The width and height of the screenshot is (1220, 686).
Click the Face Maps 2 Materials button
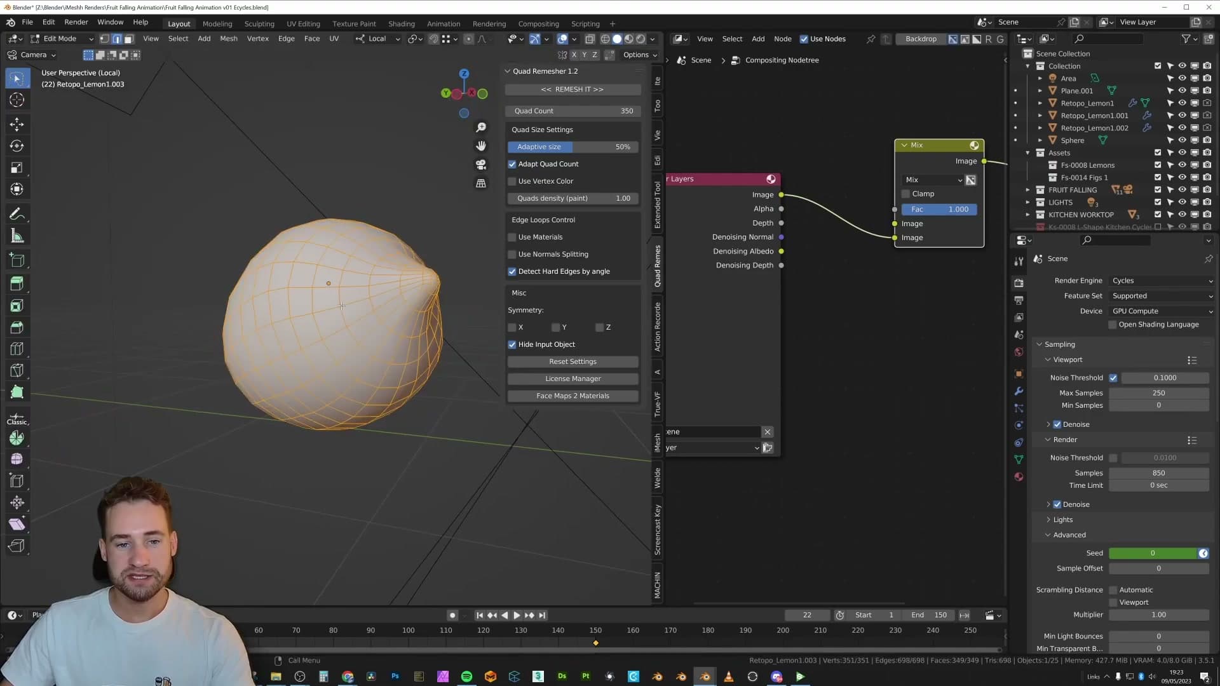(x=573, y=396)
